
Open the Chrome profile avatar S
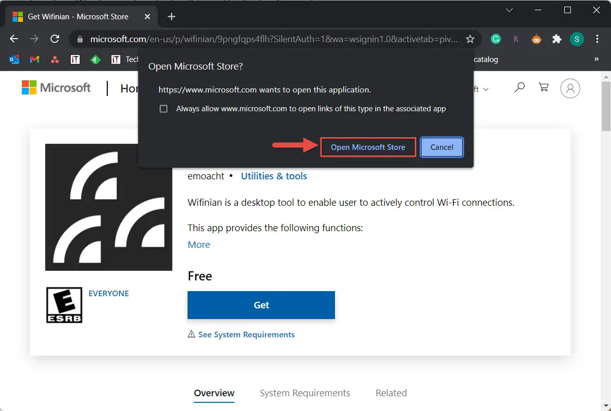577,39
